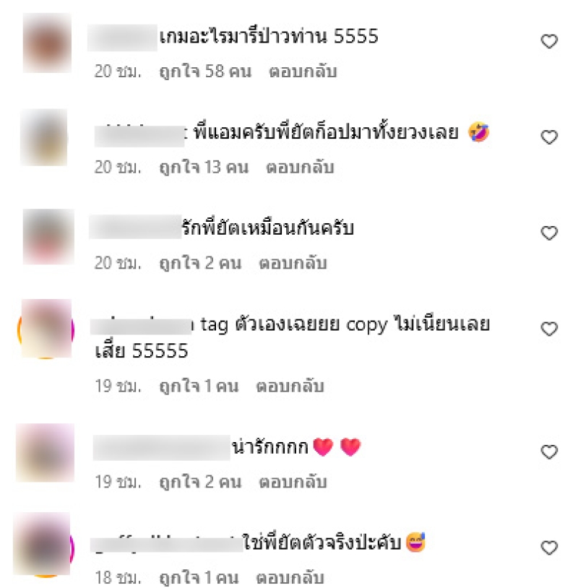
Task: Reply to the น่ารักกกก comment
Action: (293, 483)
